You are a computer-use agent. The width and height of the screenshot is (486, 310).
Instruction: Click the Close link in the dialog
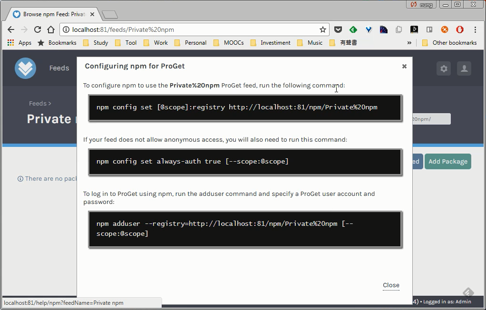click(x=391, y=285)
